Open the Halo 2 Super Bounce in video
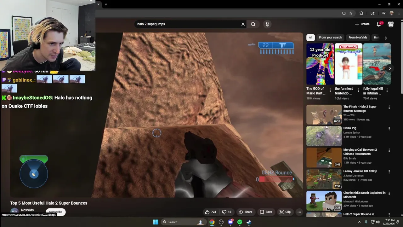The image size is (403, 227). click(359, 214)
